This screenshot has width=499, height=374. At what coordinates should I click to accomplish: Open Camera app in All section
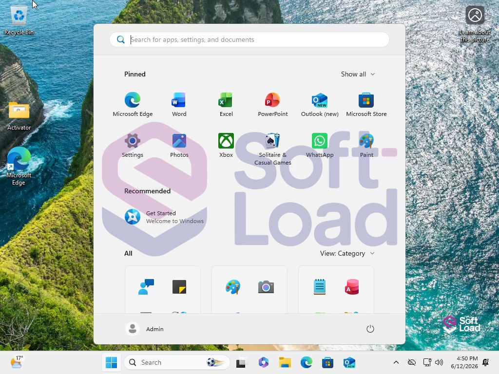[x=266, y=287]
